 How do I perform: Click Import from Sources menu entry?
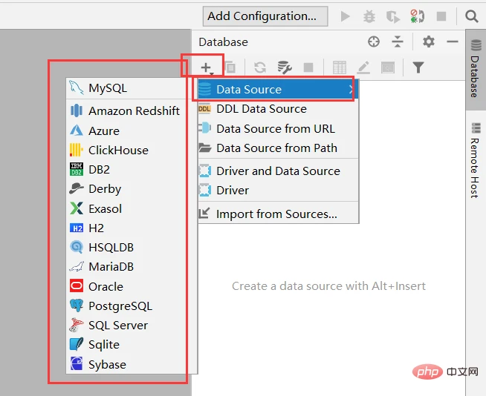276,214
